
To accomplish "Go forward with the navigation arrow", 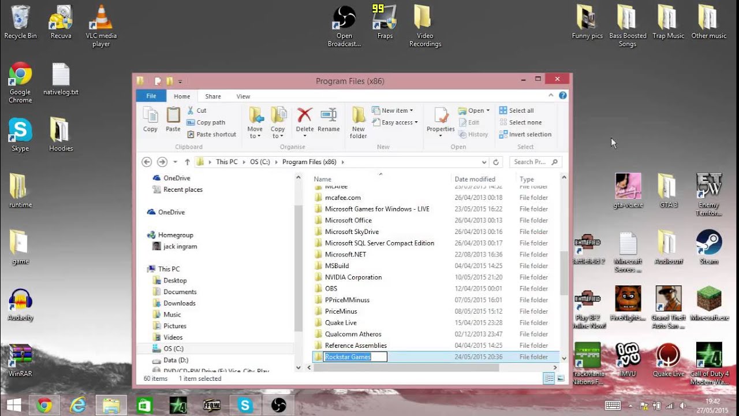I will coord(162,162).
